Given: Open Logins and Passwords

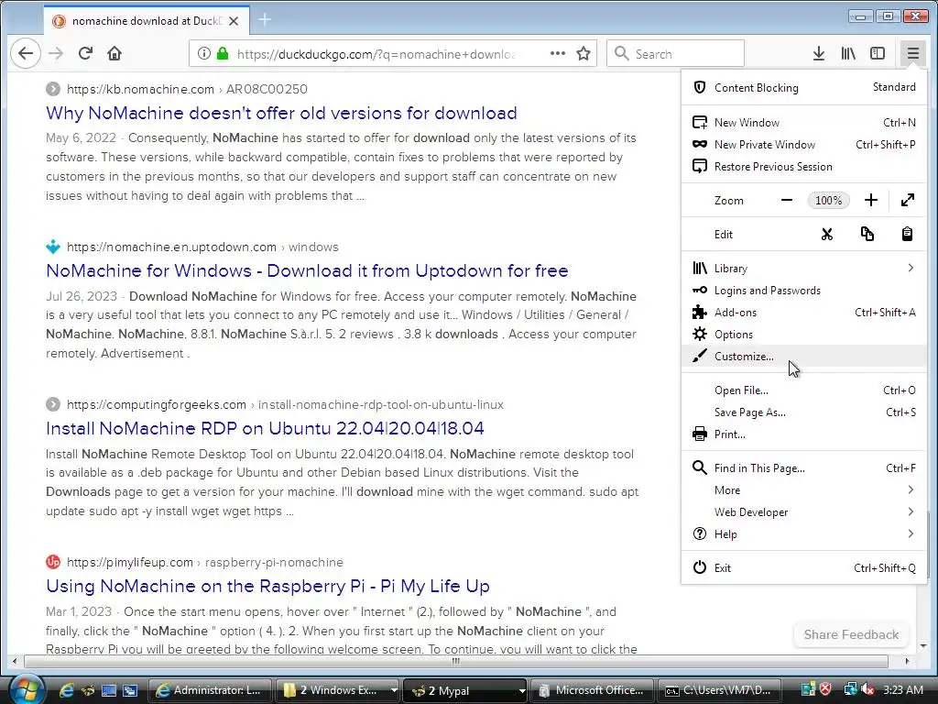Looking at the screenshot, I should click(804, 291).
